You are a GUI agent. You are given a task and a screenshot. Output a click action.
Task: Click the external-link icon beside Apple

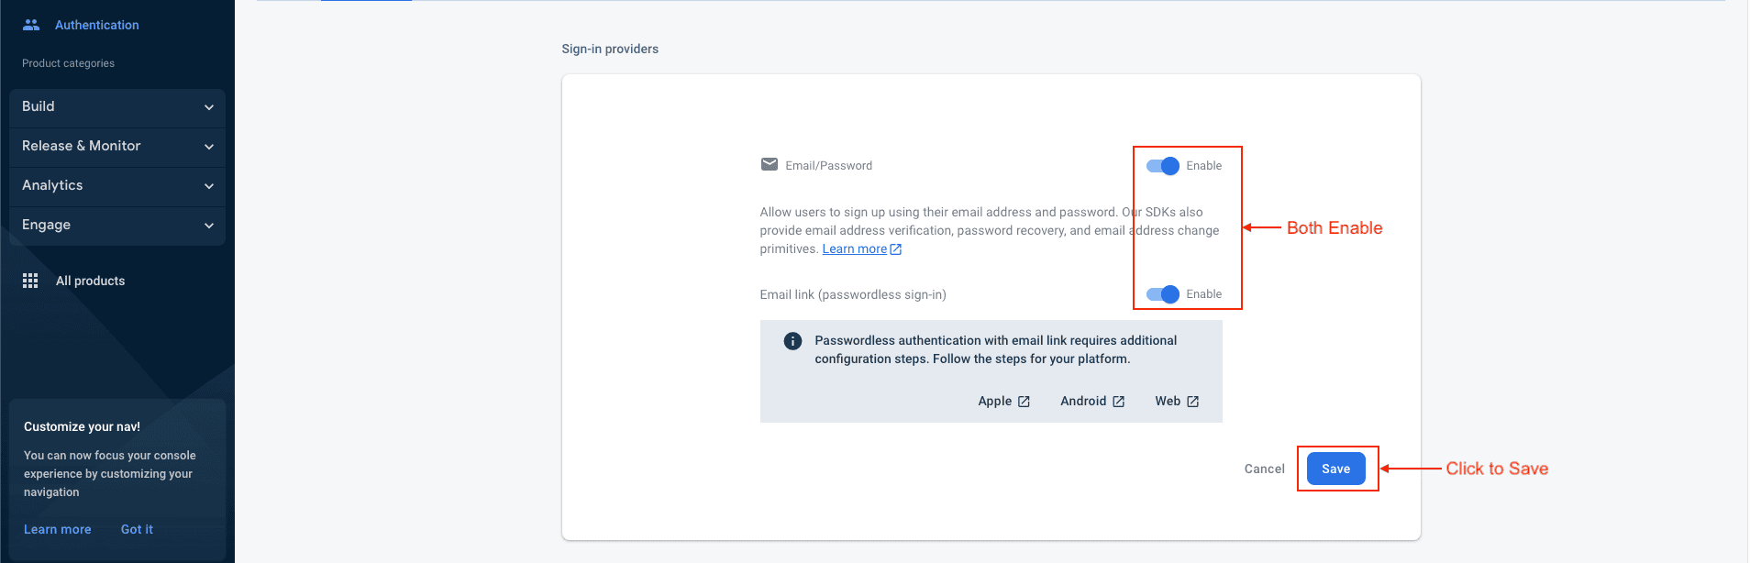point(1025,402)
